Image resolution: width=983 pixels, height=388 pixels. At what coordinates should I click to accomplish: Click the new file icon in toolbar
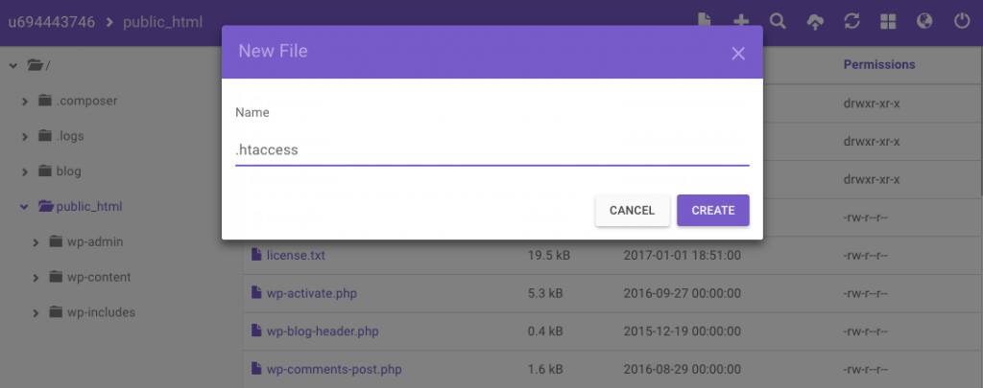pyautogui.click(x=705, y=21)
